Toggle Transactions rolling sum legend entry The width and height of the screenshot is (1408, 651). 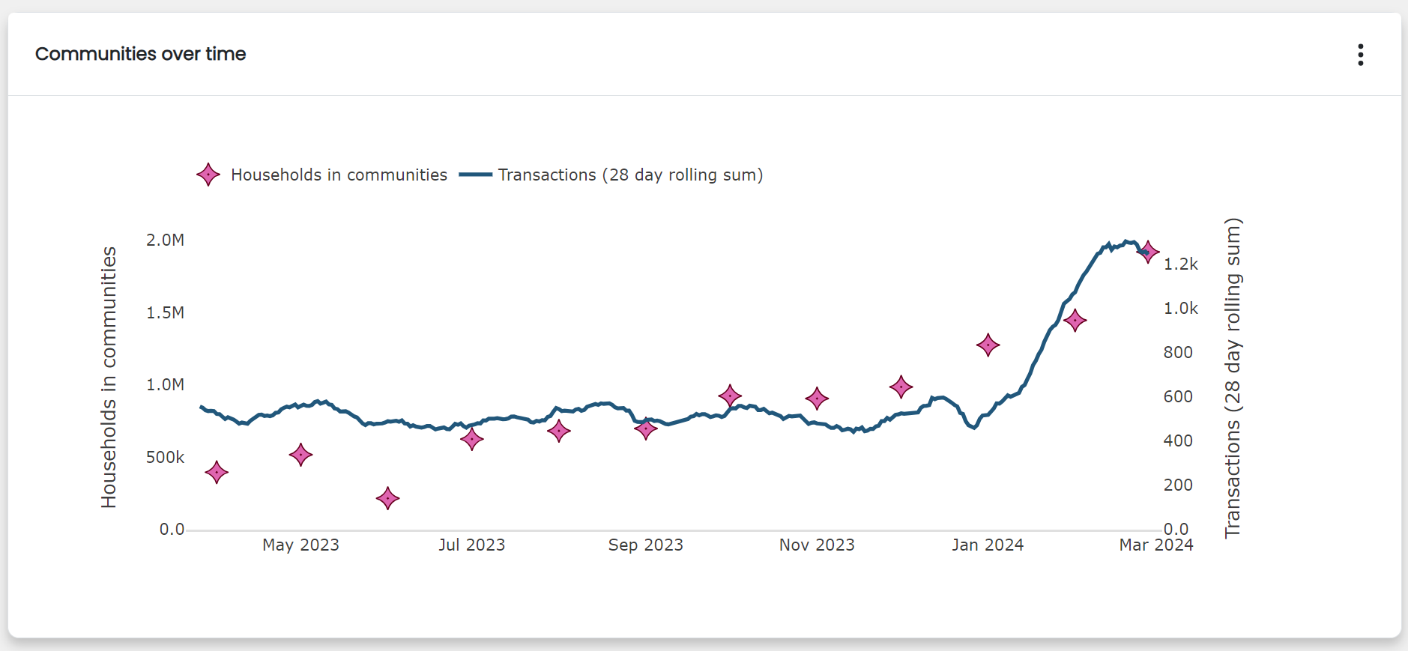630,175
